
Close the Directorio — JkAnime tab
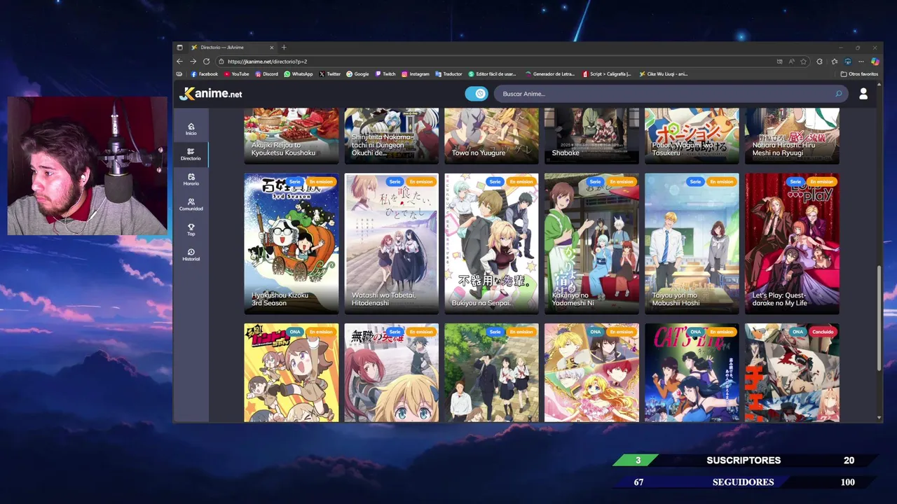[273, 48]
